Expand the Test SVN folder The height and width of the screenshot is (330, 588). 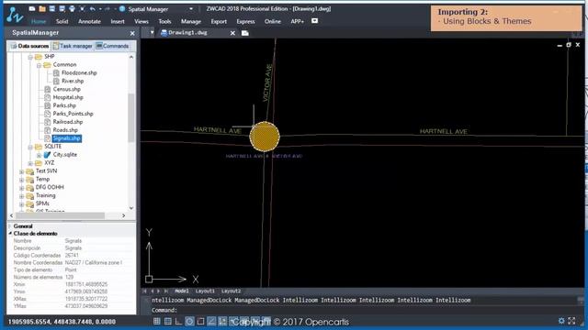(x=22, y=171)
